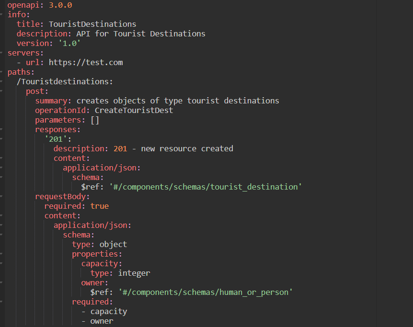Screen dimensions: 413x327
Task: Fold the properties block arrow
Action: [2, 254]
